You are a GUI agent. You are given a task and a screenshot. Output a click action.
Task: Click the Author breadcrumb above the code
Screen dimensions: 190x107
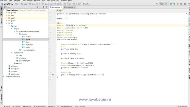(x=60, y=11)
